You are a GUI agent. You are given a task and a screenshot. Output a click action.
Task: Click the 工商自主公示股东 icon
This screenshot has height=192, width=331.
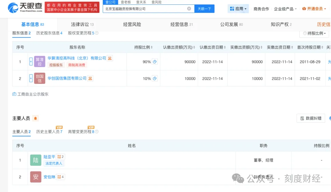click(14, 94)
